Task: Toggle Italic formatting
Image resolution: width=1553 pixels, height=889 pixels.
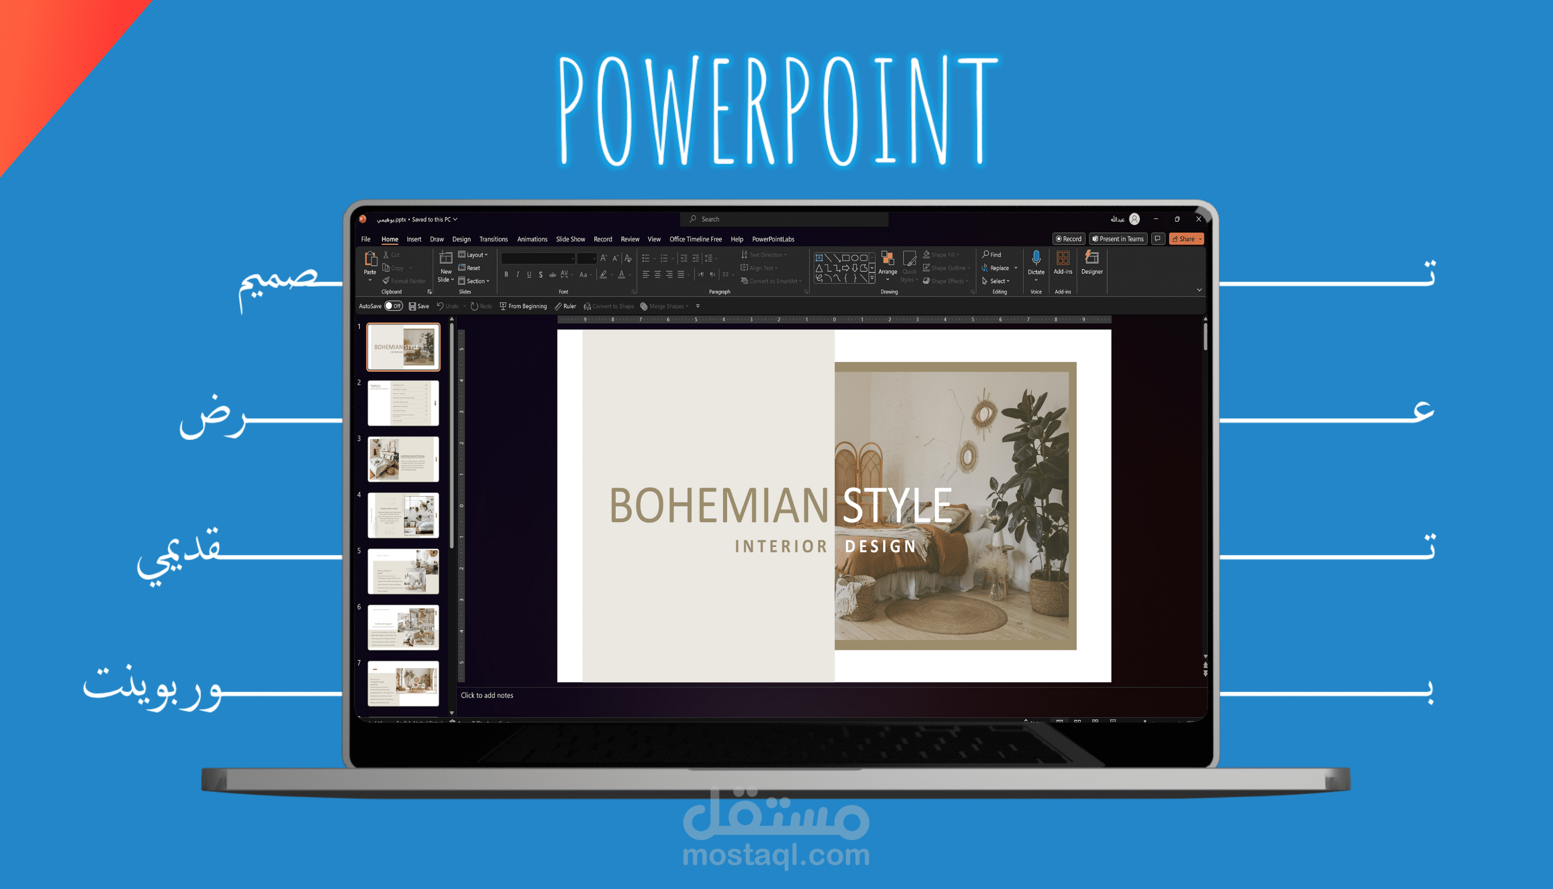Action: coord(518,275)
